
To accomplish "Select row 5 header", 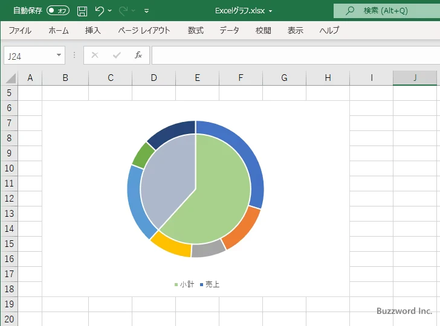I will tap(9, 93).
